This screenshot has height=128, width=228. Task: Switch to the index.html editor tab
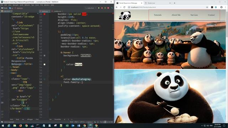pyautogui.click(x=6, y=11)
